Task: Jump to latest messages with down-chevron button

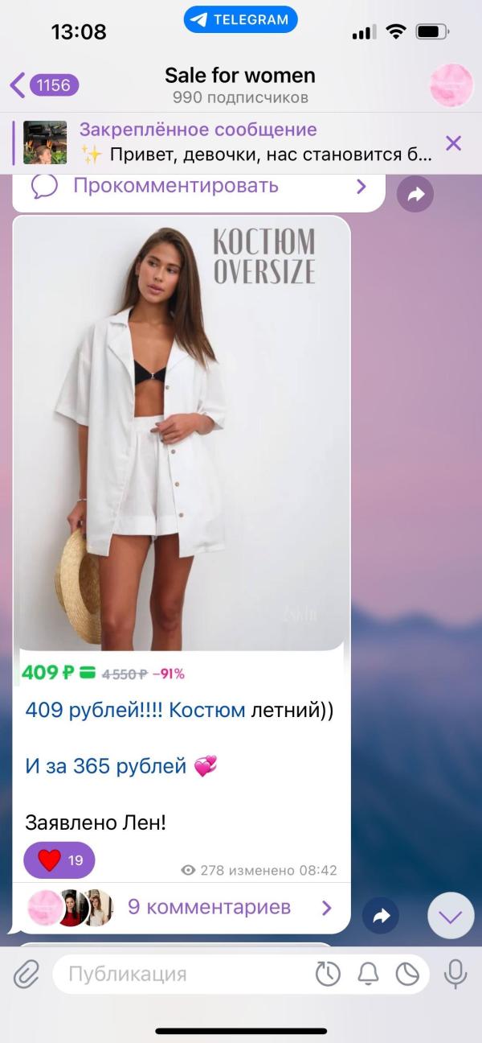Action: [x=451, y=916]
